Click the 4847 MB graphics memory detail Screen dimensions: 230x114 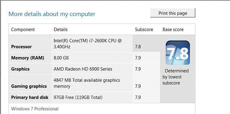click(87, 83)
